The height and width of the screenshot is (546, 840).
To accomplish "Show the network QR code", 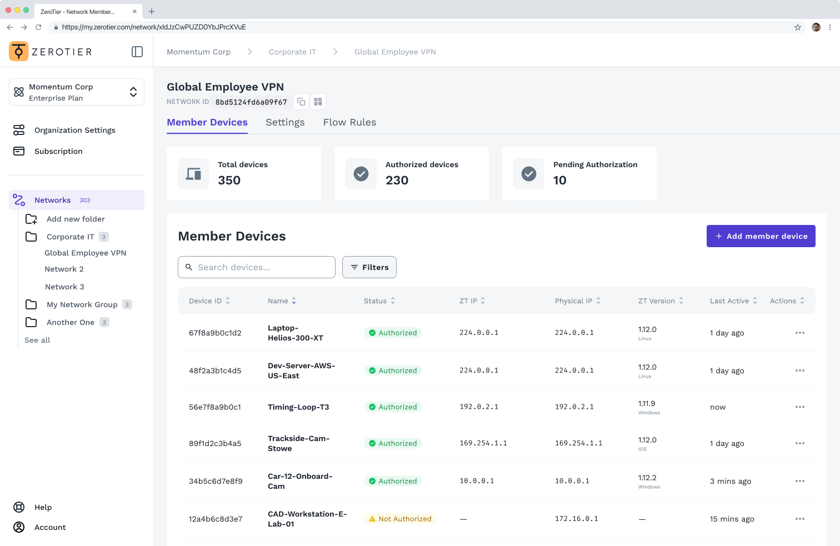I will [318, 102].
